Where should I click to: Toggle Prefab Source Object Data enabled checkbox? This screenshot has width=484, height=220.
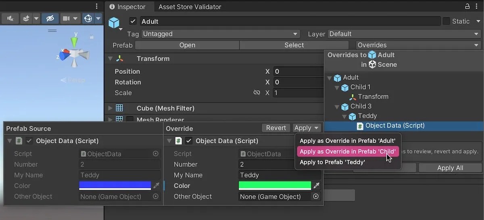click(x=29, y=141)
